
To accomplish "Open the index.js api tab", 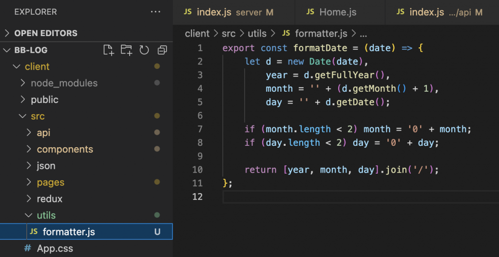I will click(x=439, y=12).
